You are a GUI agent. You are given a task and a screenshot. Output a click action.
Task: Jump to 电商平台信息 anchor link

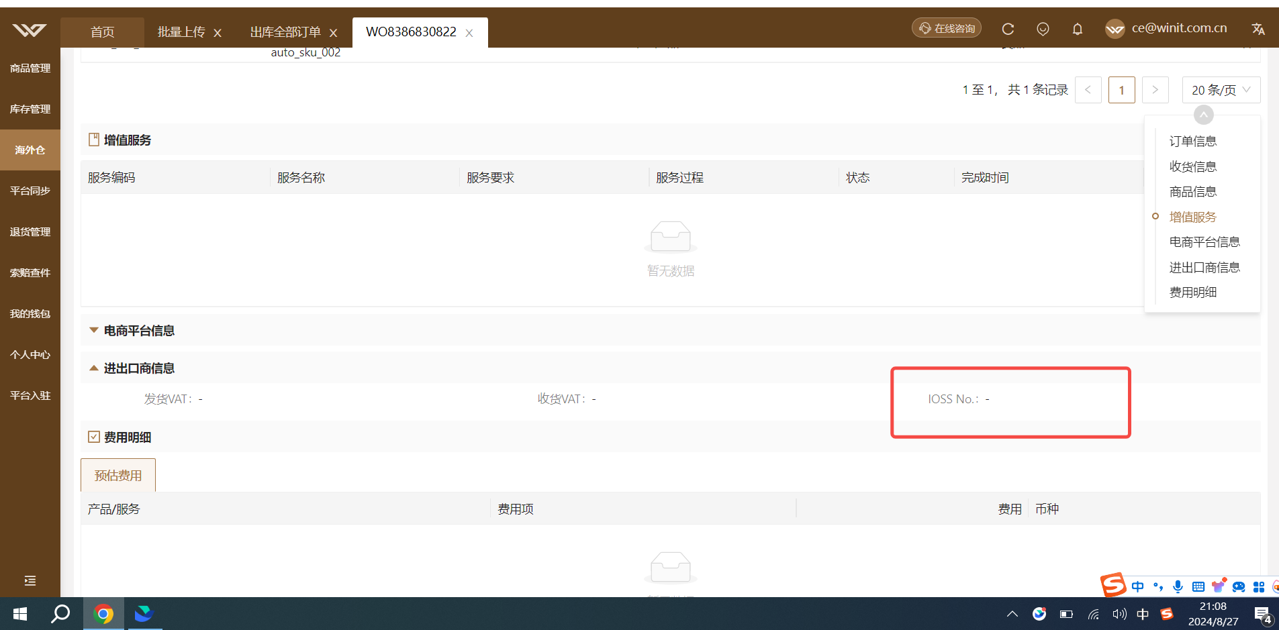(1204, 242)
